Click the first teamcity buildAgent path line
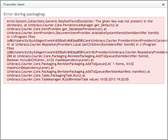 (87, 41)
